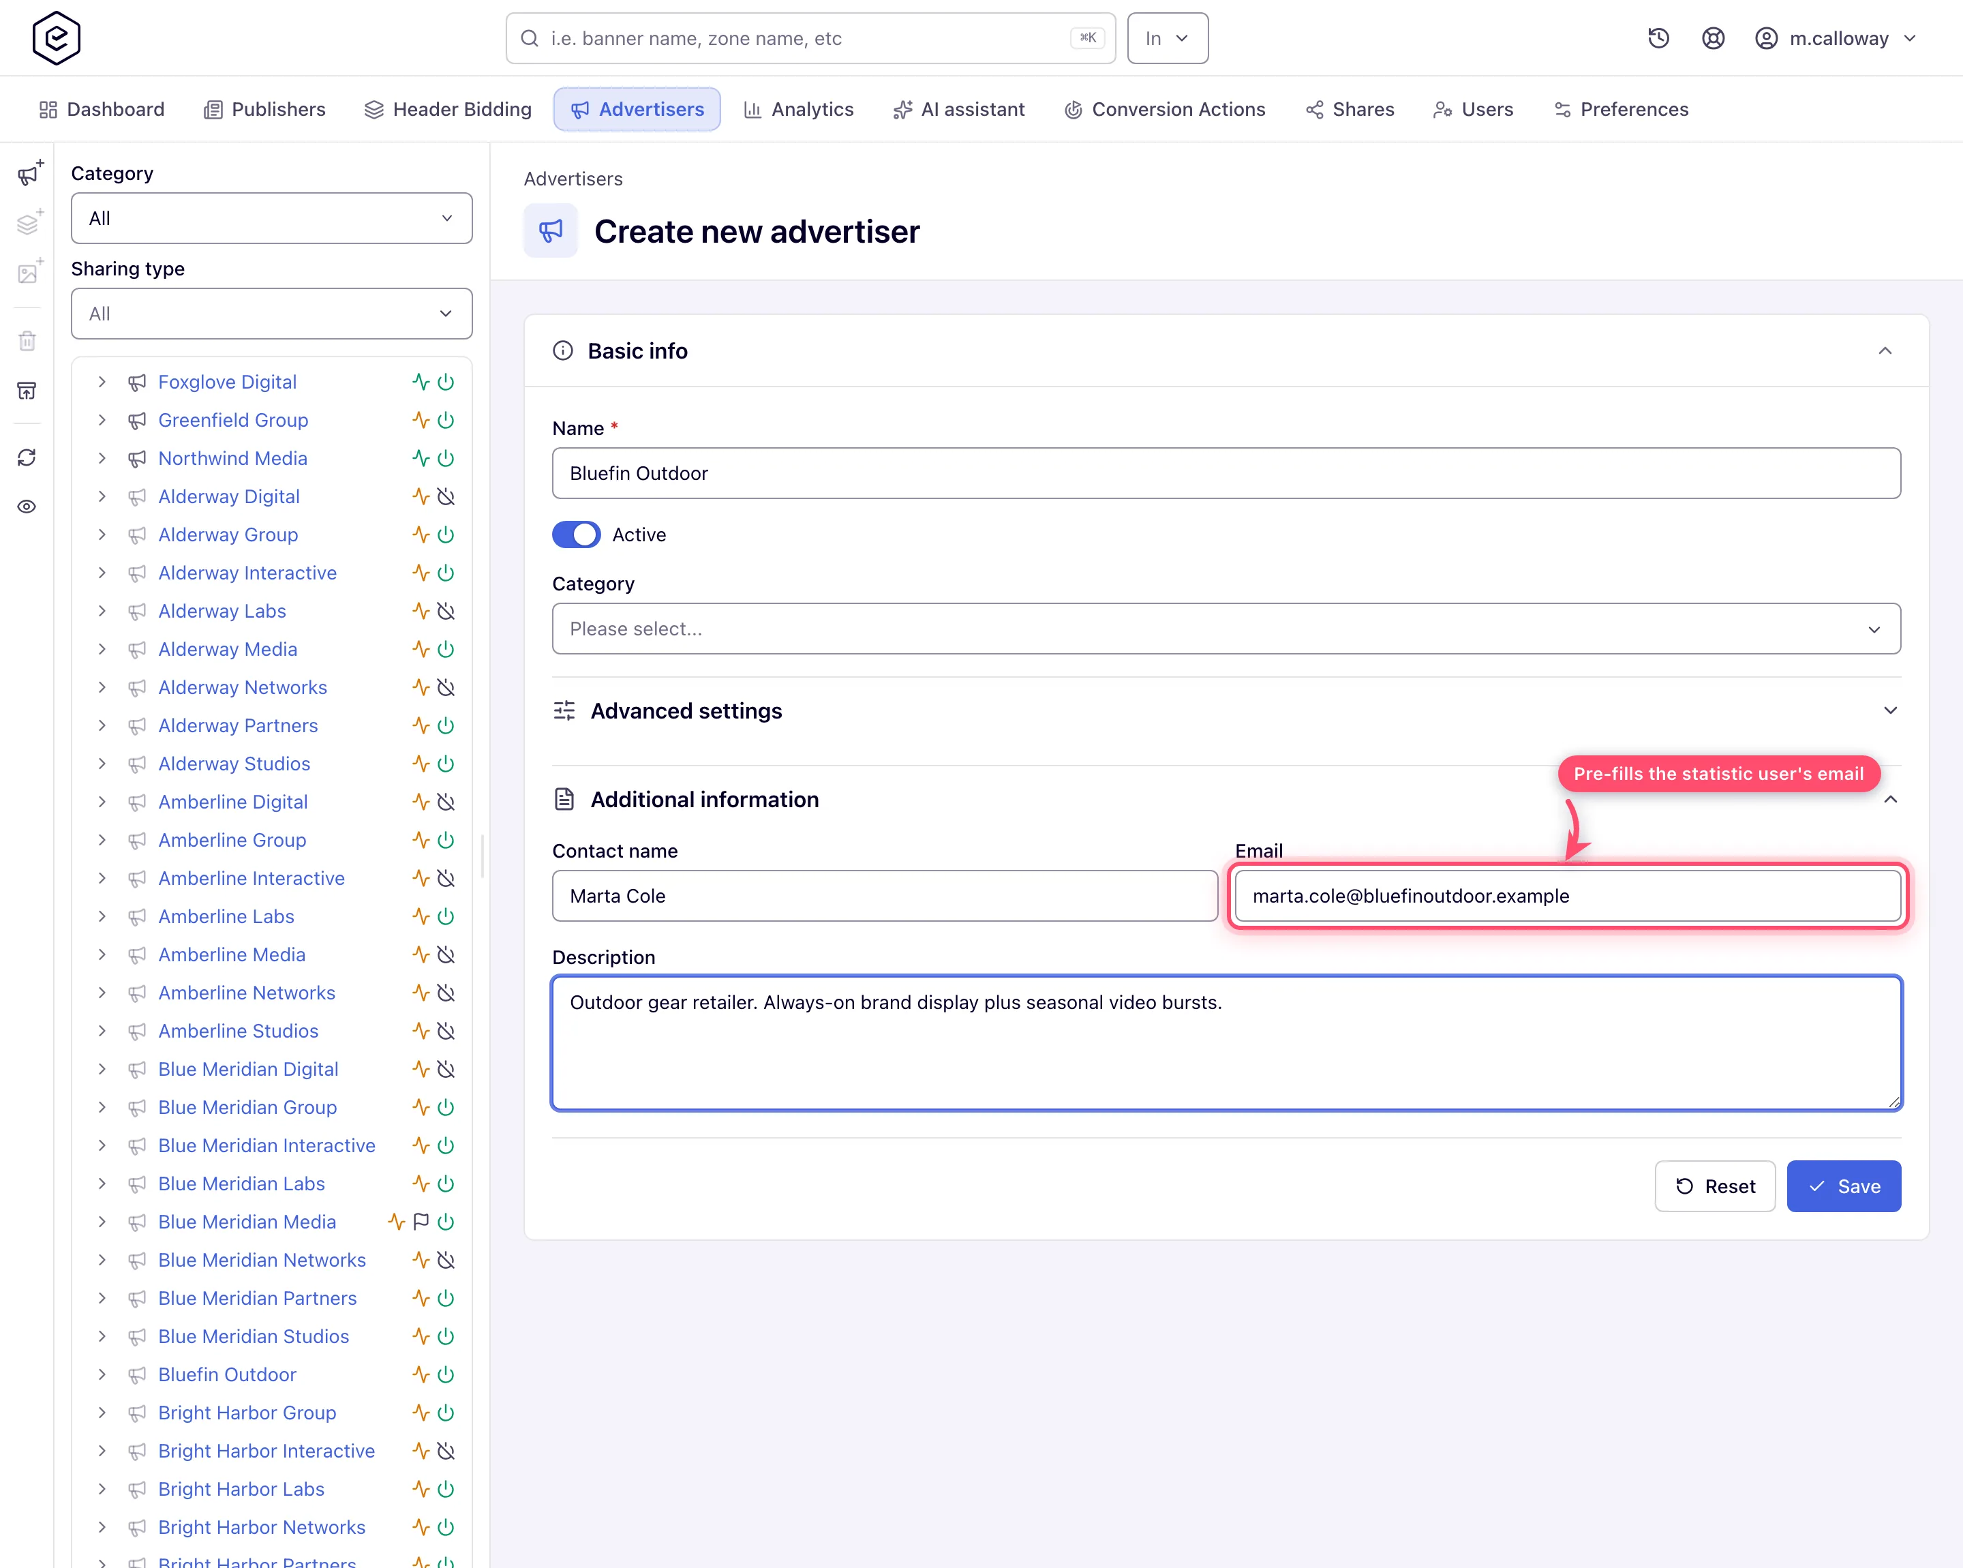Click the statistics icon for Foxglove Digital

[421, 382]
